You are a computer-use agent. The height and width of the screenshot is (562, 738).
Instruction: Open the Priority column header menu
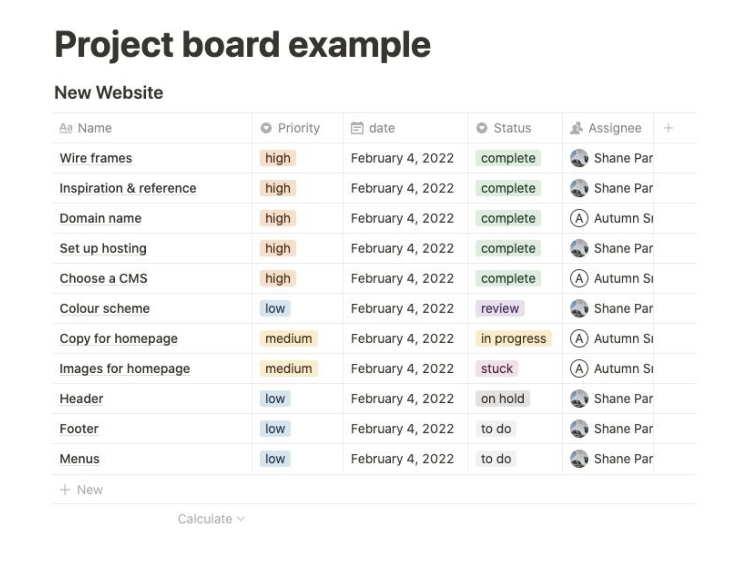(298, 128)
